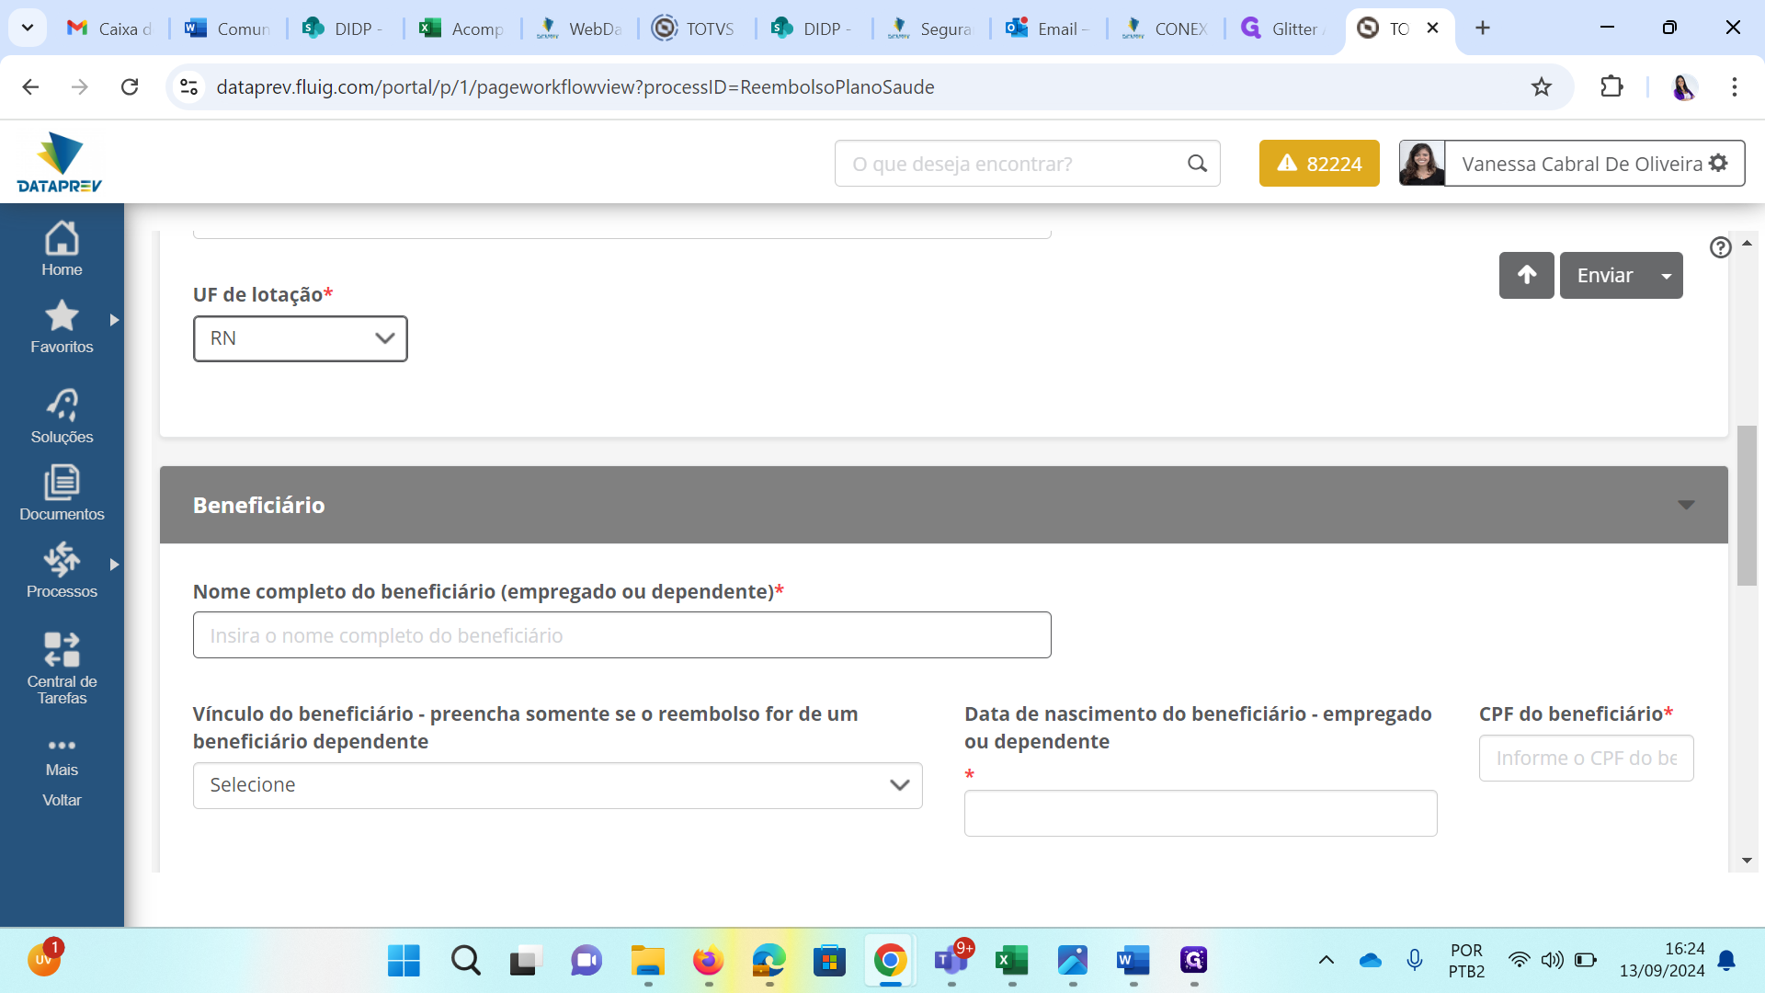The image size is (1765, 993).
Task: Click the scroll-to-top arrow button
Action: coord(1526,275)
